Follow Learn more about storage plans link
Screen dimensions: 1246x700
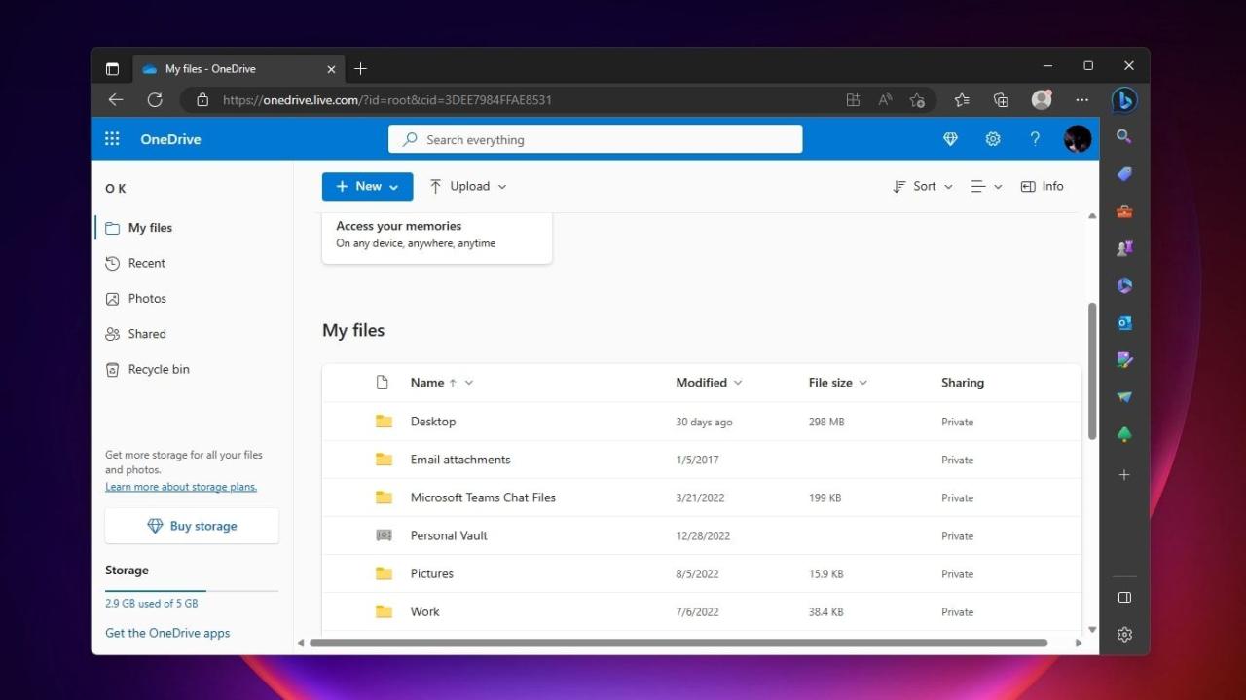tap(181, 487)
